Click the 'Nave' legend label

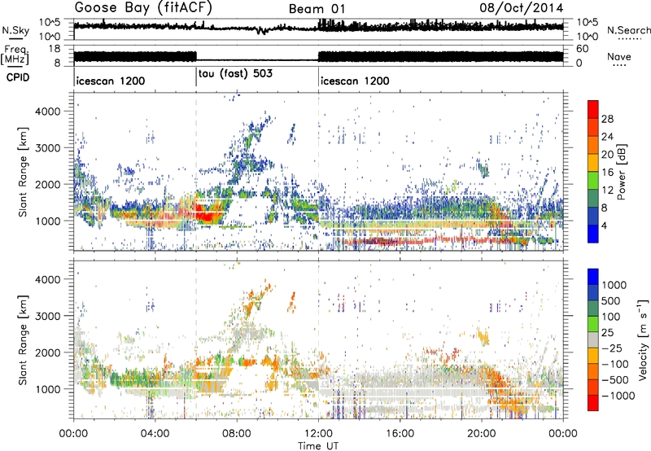619,56
